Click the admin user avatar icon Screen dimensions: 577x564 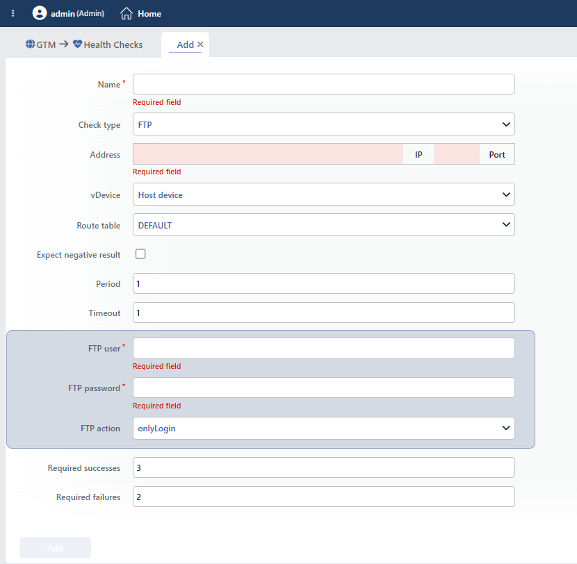40,13
